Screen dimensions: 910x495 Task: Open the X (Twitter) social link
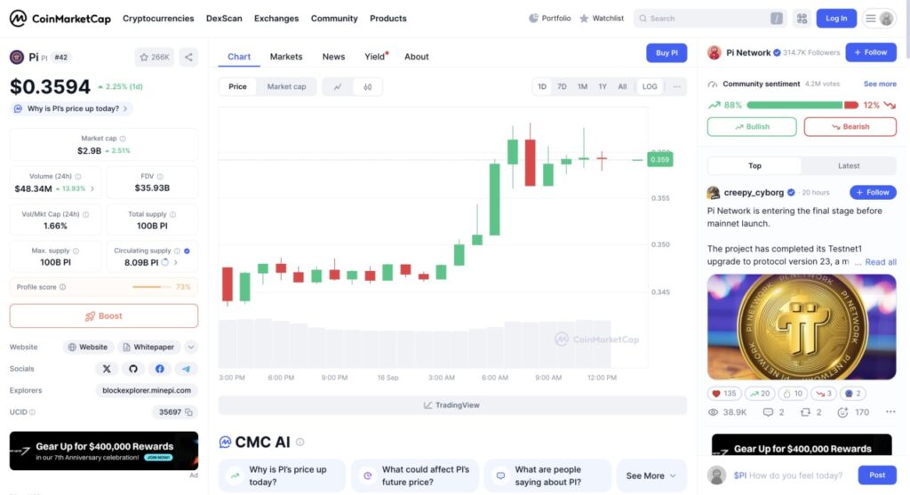click(107, 369)
